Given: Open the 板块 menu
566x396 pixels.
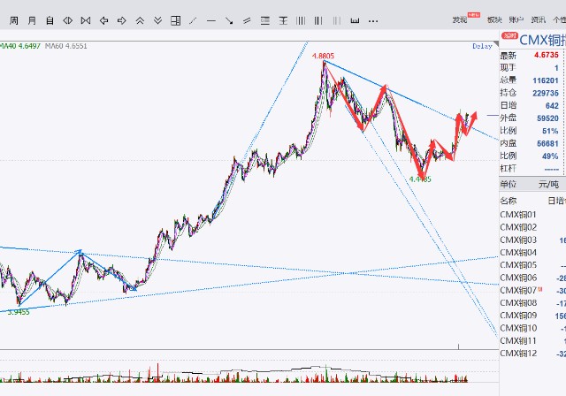Looking at the screenshot, I should click(494, 19).
